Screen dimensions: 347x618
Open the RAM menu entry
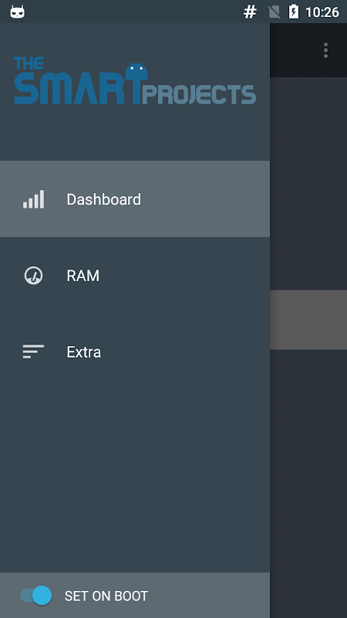tap(135, 276)
